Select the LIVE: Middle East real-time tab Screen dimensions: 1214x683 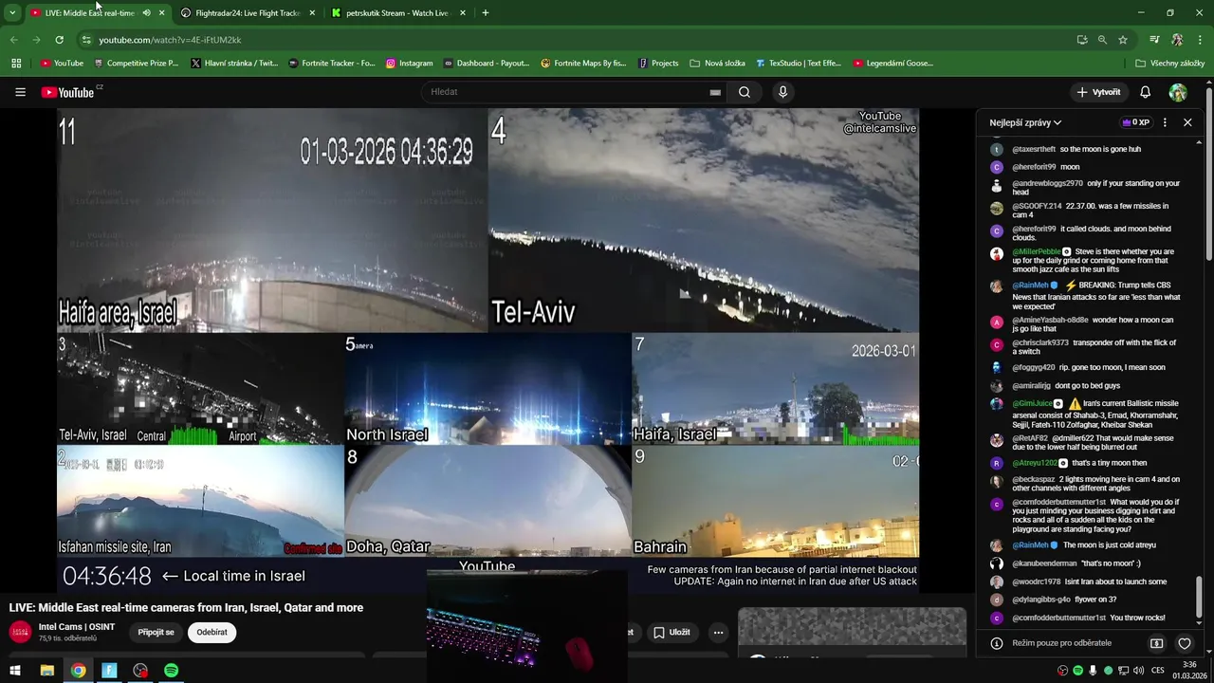tap(89, 13)
